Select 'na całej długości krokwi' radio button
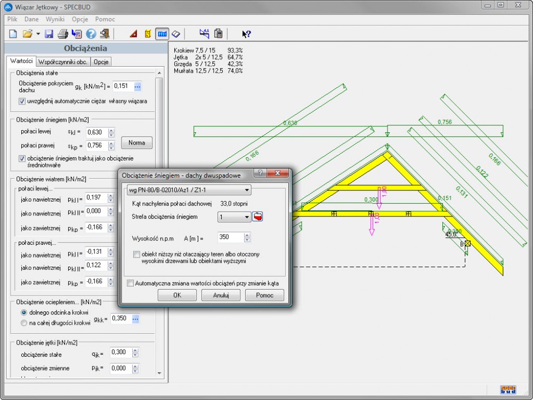 [x=23, y=323]
